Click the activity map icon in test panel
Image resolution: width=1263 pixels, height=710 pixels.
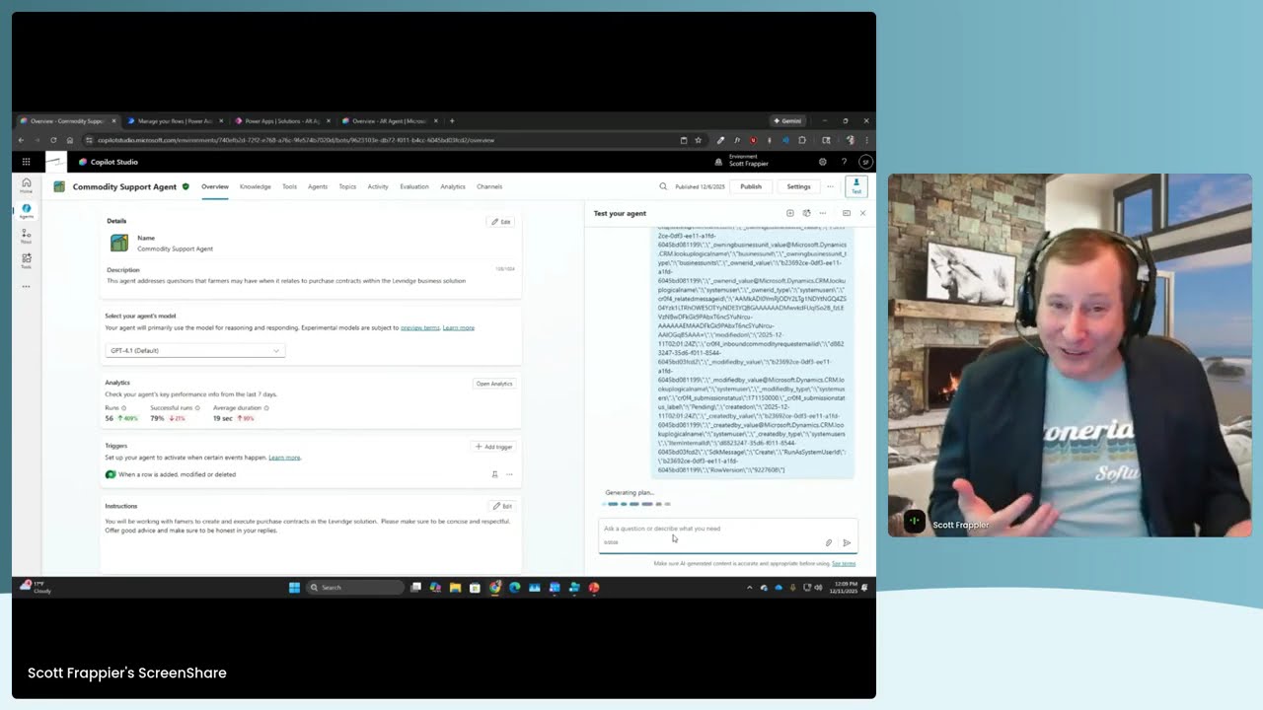tap(846, 213)
